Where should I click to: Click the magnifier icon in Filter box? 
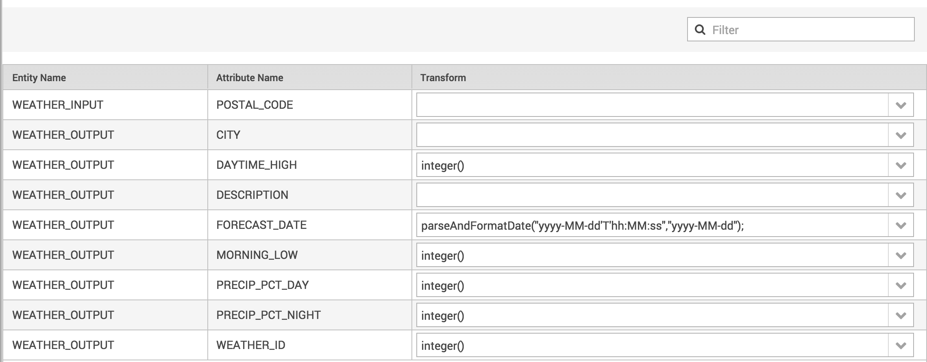[x=700, y=30]
